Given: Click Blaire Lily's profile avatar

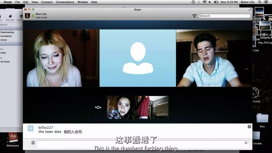Looking at the screenshot, I should click(x=27, y=16).
